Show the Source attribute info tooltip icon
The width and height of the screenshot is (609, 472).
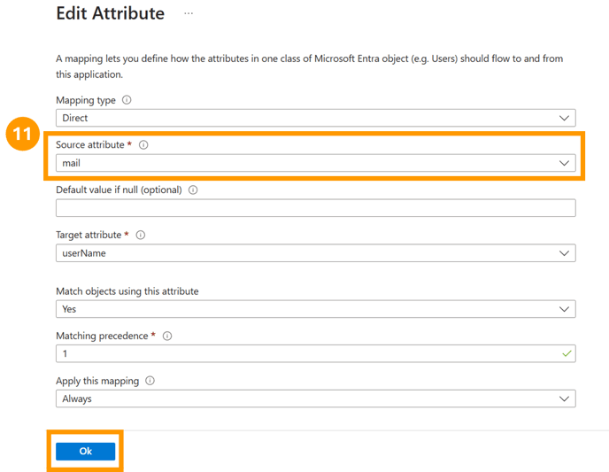143,145
